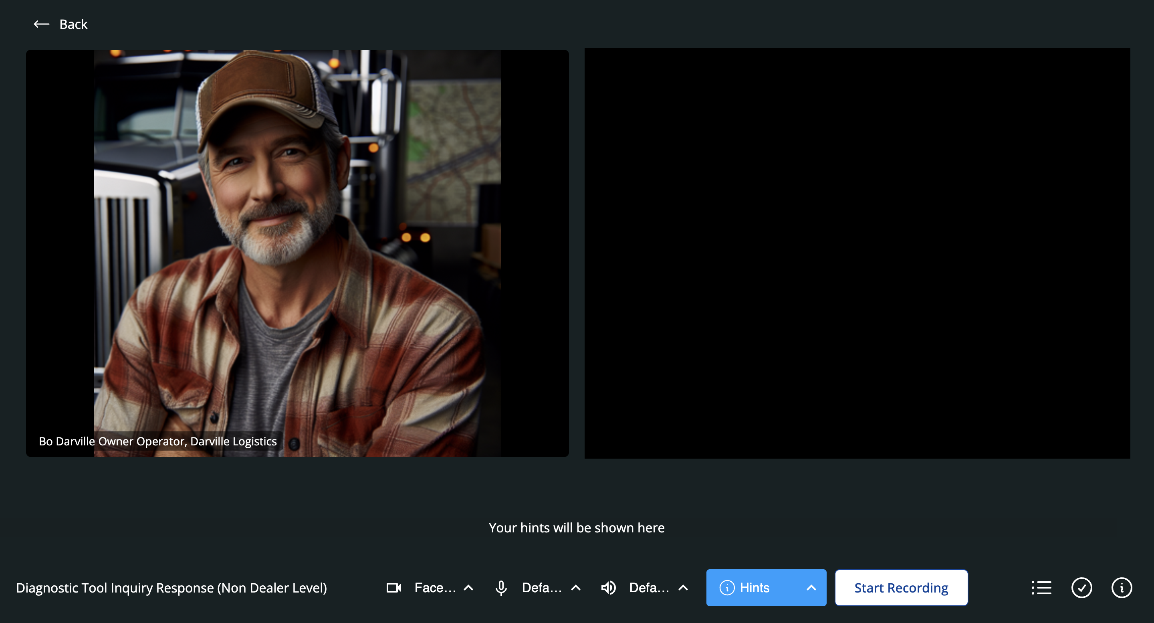Expand the camera device chevron
Viewport: 1154px width, 623px height.
coord(468,588)
